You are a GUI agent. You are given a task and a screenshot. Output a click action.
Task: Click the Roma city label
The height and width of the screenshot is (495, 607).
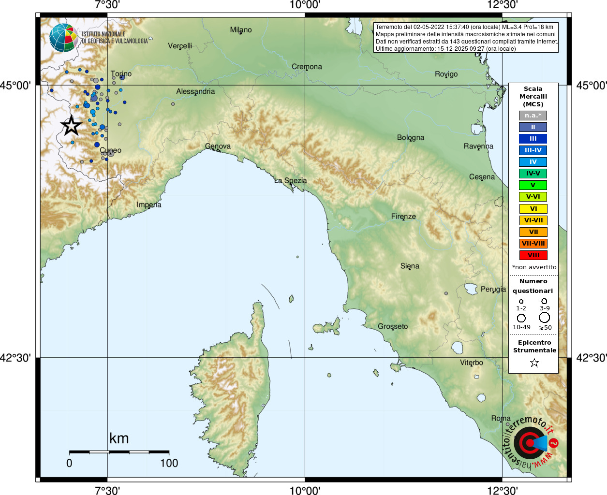click(x=501, y=419)
